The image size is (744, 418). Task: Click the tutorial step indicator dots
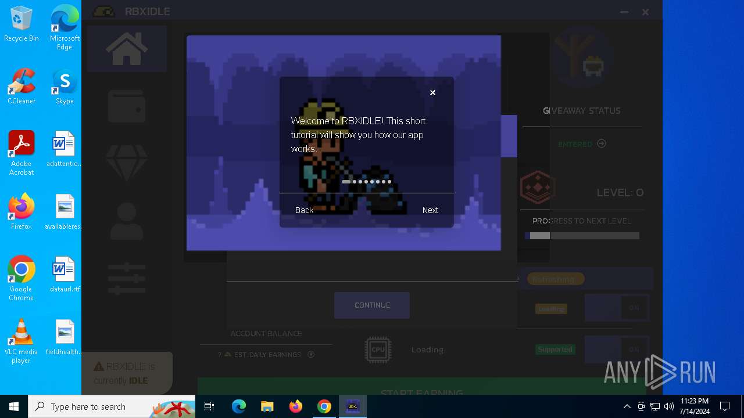[366, 182]
